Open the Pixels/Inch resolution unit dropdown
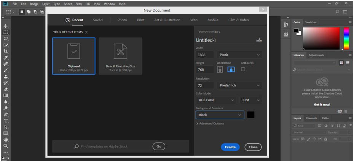Screen dimensions: 354x162 coord(239,85)
